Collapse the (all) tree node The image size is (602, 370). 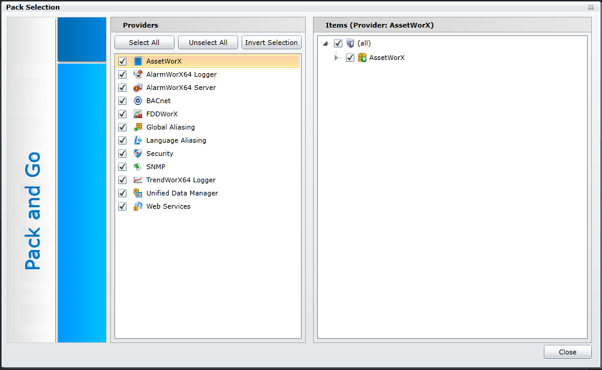pyautogui.click(x=326, y=43)
